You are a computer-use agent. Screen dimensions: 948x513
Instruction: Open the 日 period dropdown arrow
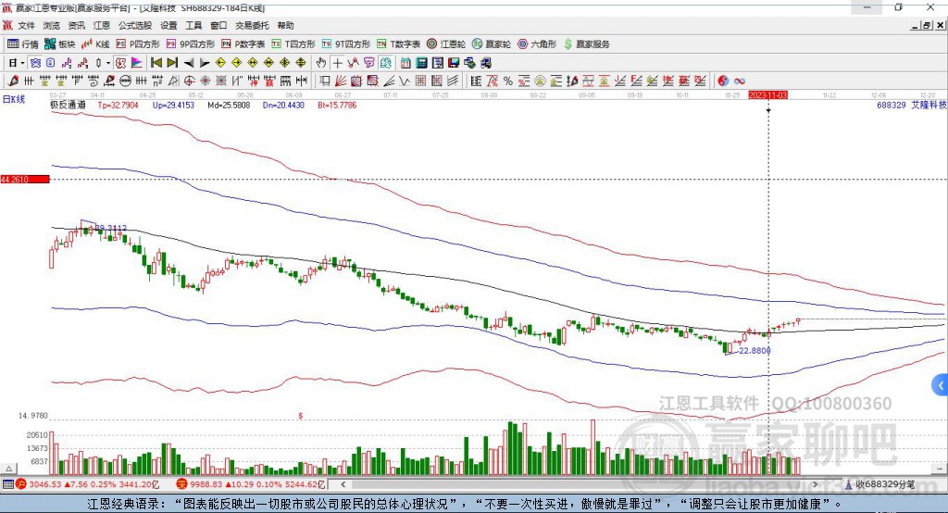(x=22, y=63)
